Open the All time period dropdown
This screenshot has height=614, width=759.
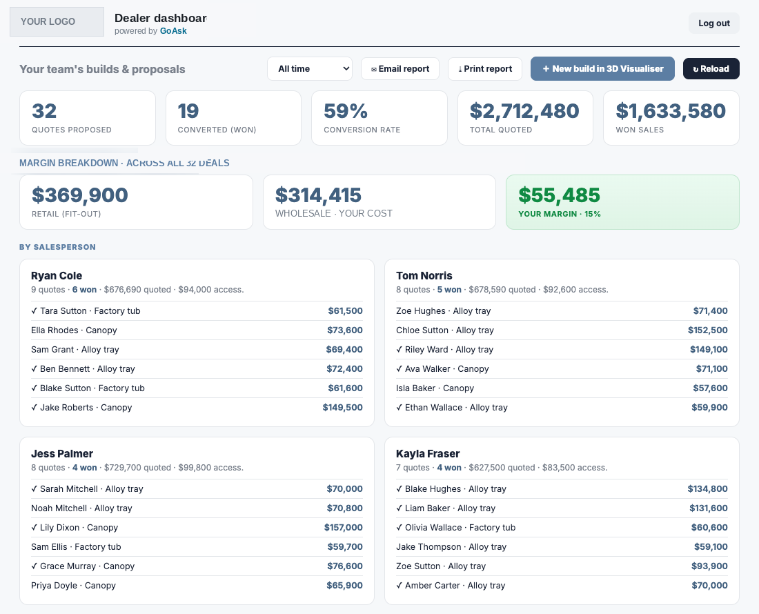click(310, 69)
